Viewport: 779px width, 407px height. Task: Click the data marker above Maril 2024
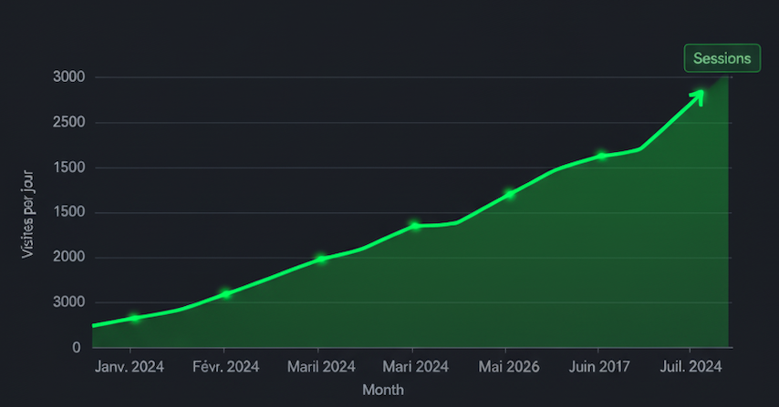tap(320, 259)
